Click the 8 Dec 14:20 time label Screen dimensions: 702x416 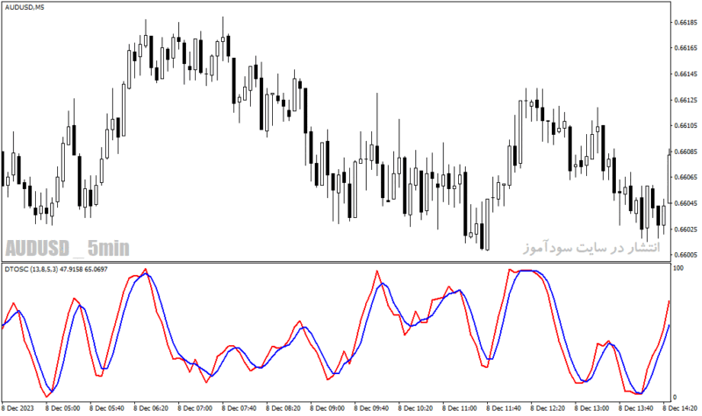[680, 408]
